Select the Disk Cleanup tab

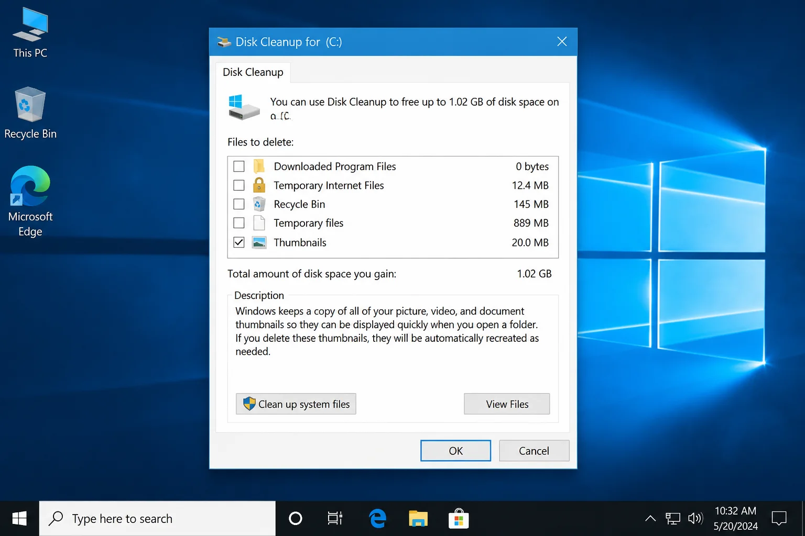pos(253,72)
